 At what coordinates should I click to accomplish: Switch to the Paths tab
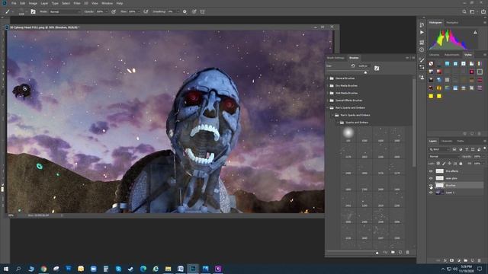click(461, 141)
